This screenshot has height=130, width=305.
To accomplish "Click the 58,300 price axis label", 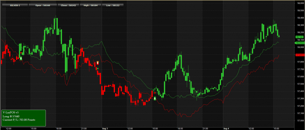I will 300,25.
